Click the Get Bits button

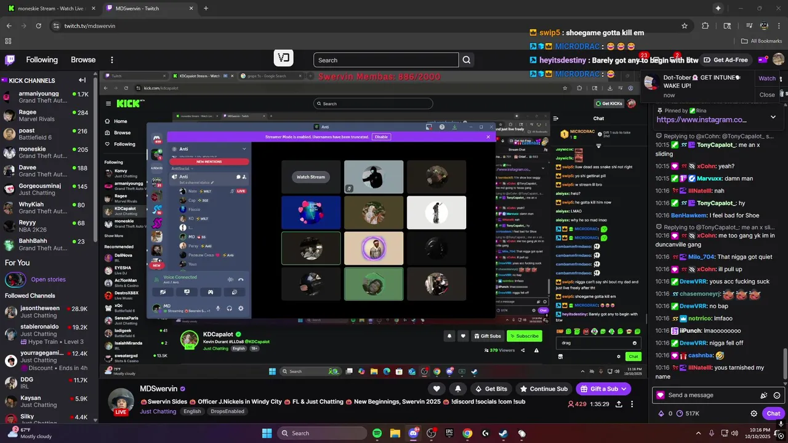tap(490, 389)
